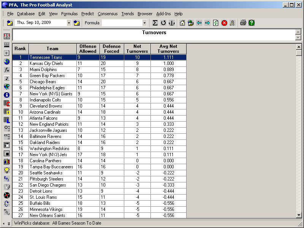Open the Consensus menu
Screen dimensions: 304x228
click(x=108, y=14)
